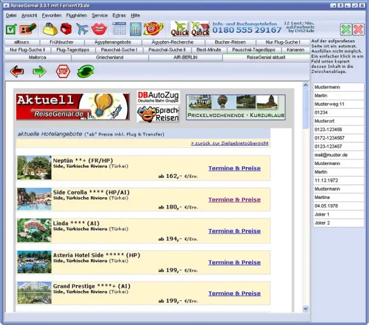Image resolution: width=369 pixels, height=325 pixels.
Task: Click the Linda hotel thumbnail
Action: 34,230
